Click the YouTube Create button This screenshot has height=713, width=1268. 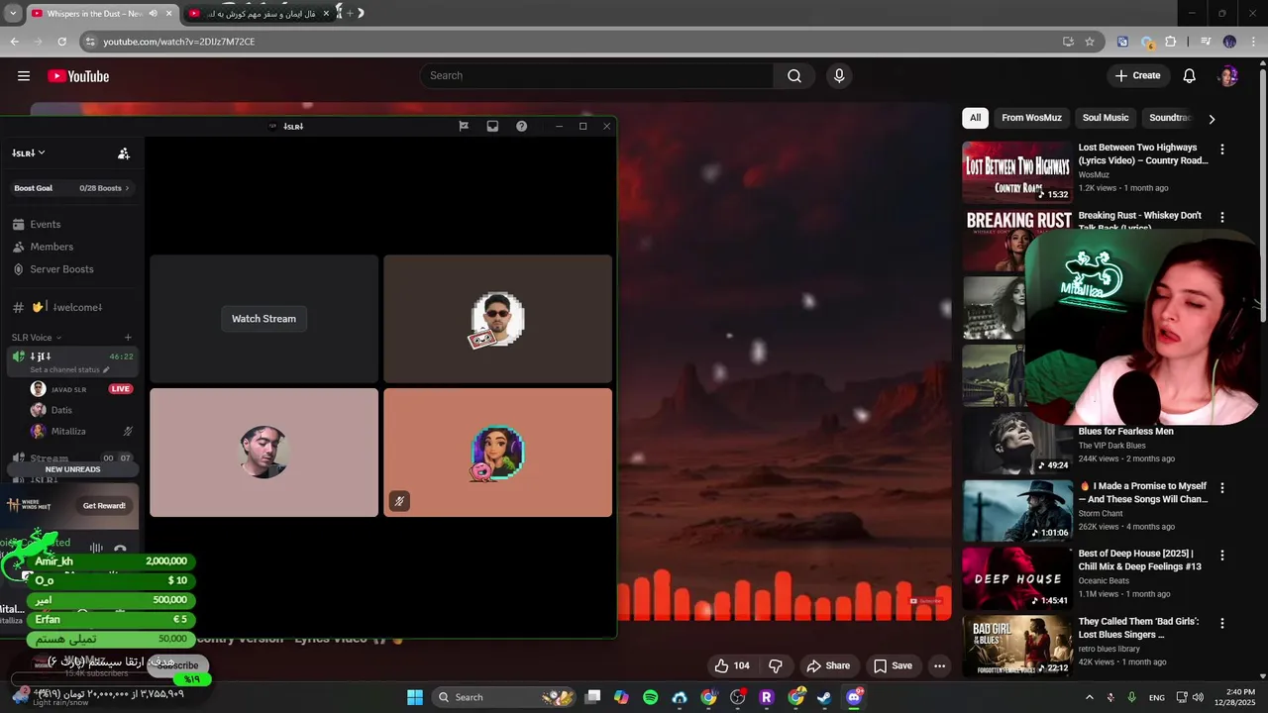coord(1137,76)
